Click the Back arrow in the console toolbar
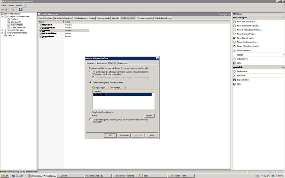The width and height of the screenshot is (285, 178). [x=2, y=9]
